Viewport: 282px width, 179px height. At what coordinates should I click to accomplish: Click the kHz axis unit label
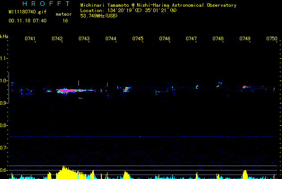point(4,36)
